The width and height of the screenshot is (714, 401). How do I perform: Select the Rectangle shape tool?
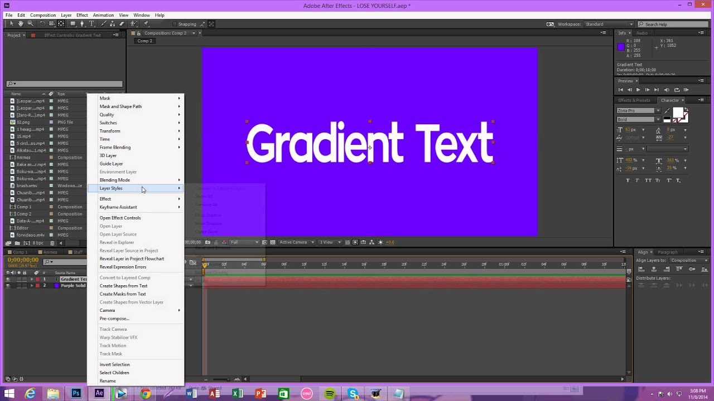coord(73,23)
